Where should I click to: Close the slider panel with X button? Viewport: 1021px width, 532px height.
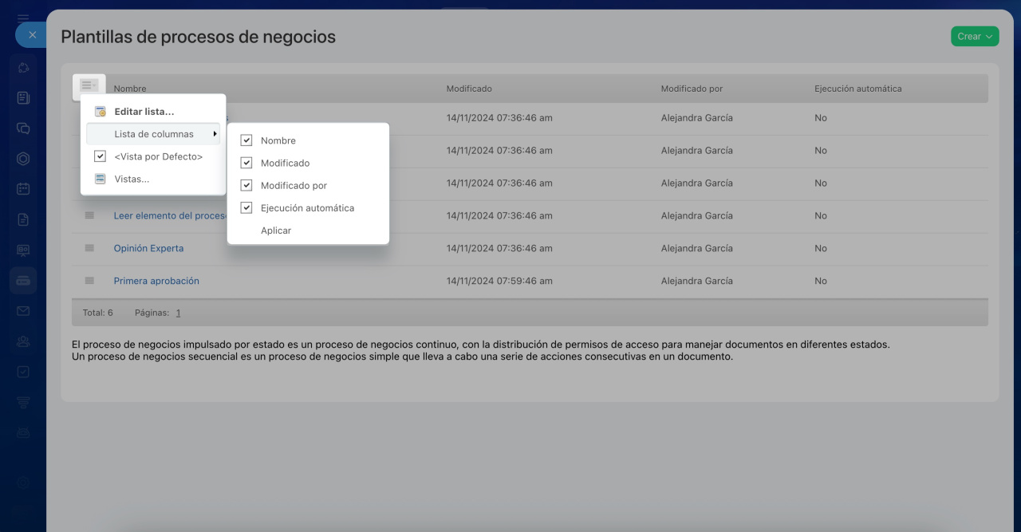tap(32, 35)
